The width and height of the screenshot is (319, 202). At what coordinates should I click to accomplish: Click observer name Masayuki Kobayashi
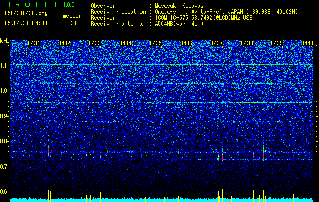[182, 6]
